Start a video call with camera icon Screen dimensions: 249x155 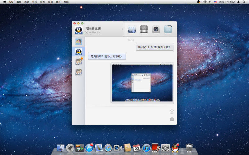point(156,29)
